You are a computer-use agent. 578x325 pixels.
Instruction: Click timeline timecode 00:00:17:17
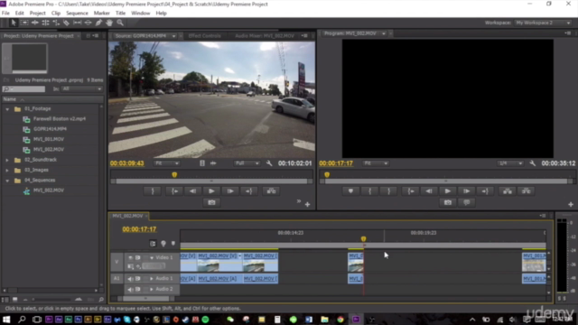click(x=139, y=229)
